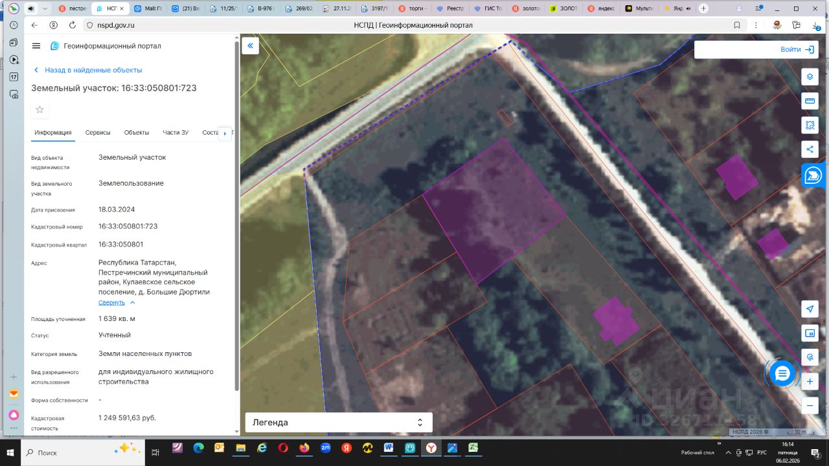Open the map layers panel
Image resolution: width=829 pixels, height=466 pixels.
810,76
